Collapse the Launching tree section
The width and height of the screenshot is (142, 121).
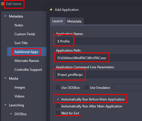click(x=5, y=105)
